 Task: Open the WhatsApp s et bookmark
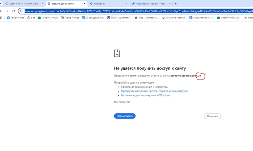31,18
